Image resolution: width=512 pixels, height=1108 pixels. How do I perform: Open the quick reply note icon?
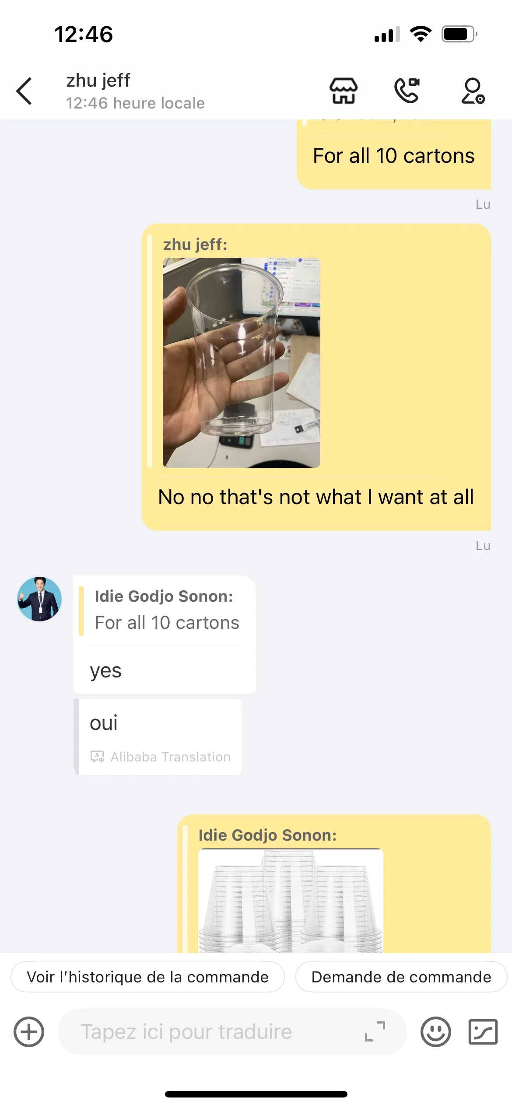tap(483, 1032)
